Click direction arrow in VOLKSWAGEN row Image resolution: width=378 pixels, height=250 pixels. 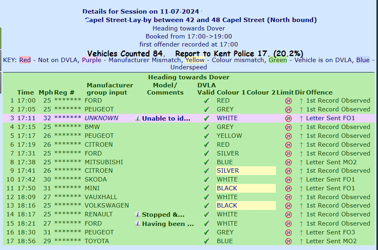[x=301, y=206]
